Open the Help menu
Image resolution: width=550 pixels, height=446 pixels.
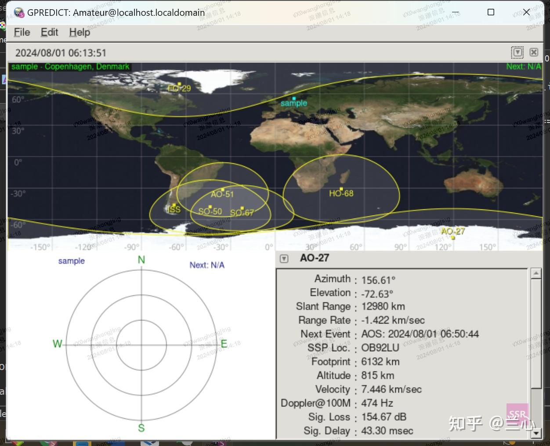click(79, 32)
